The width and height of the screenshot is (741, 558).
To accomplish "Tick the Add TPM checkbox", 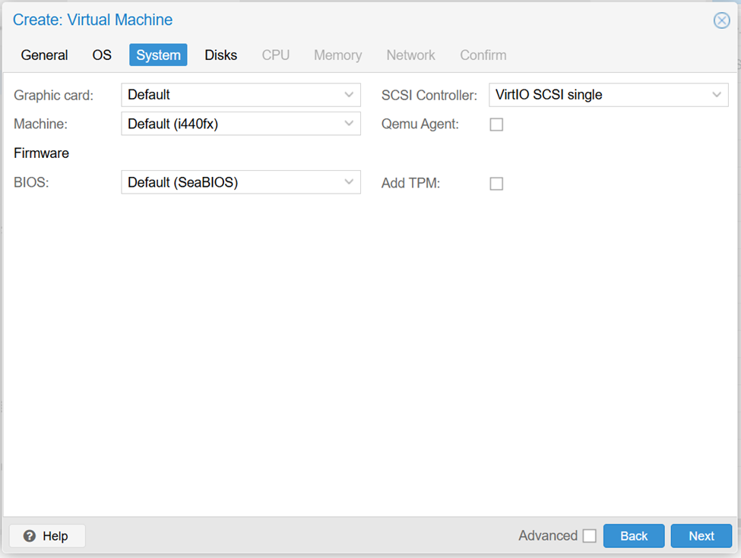I will [496, 184].
